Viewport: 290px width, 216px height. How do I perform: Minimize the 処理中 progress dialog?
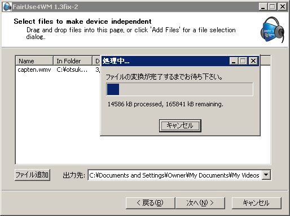pyautogui.click(x=234, y=61)
